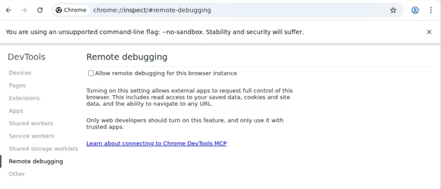
Task: Click the forward navigation arrow
Action: pos(24,10)
